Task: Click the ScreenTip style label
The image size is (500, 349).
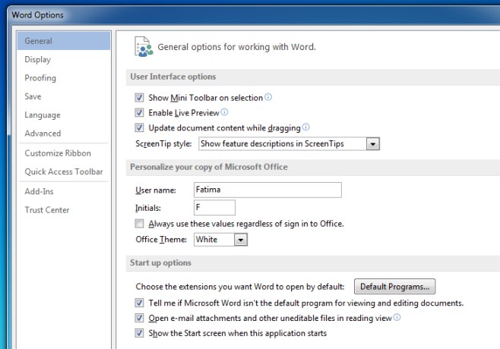Action: point(163,144)
